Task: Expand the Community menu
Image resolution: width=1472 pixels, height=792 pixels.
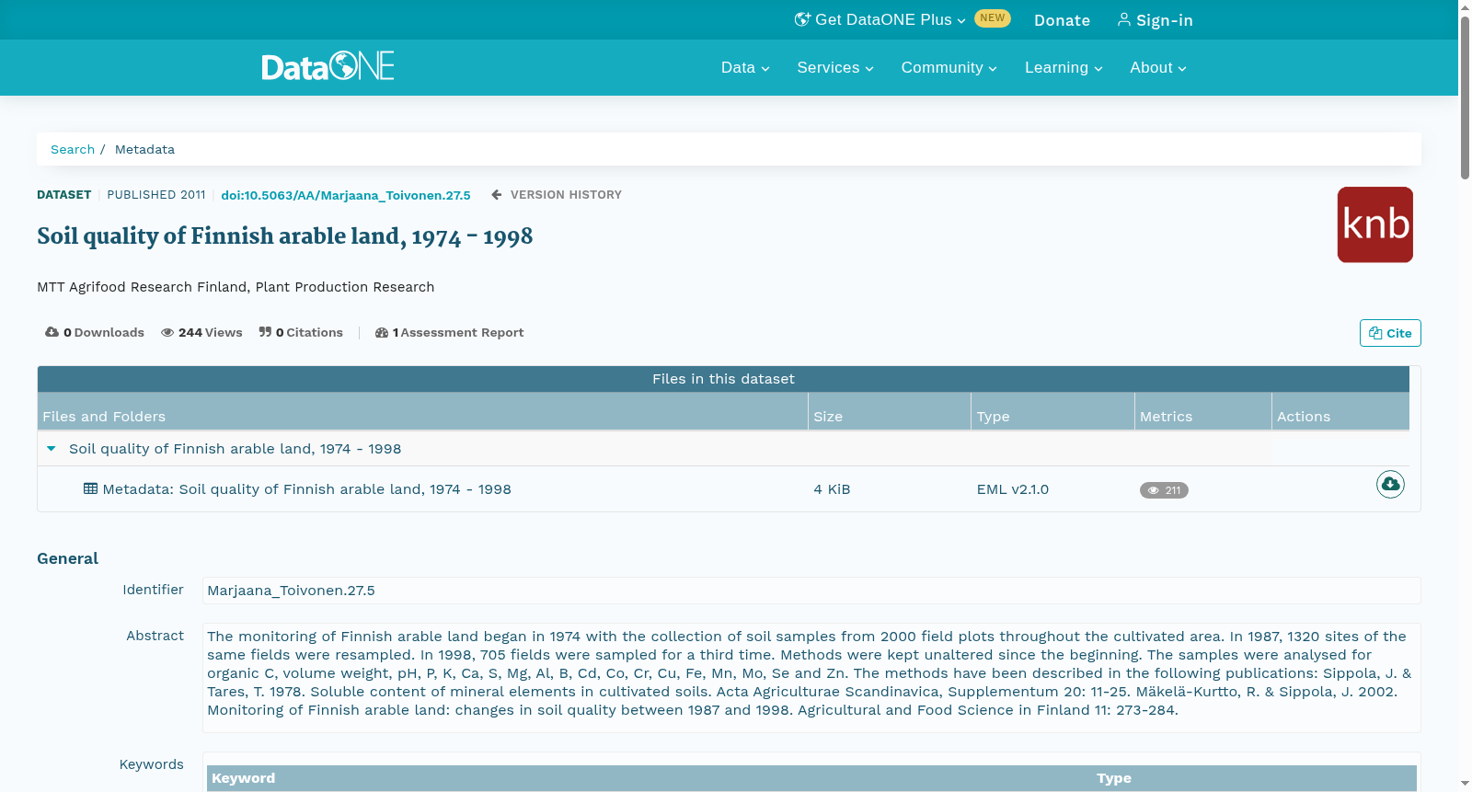Action: [949, 67]
